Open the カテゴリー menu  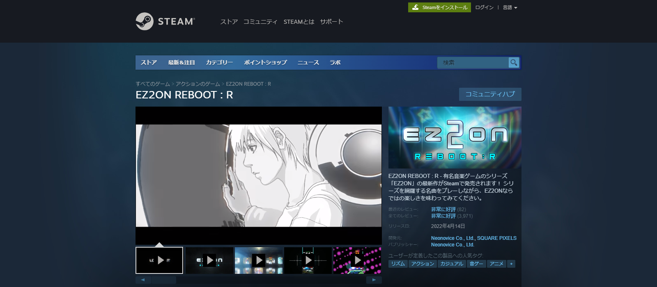coord(219,62)
